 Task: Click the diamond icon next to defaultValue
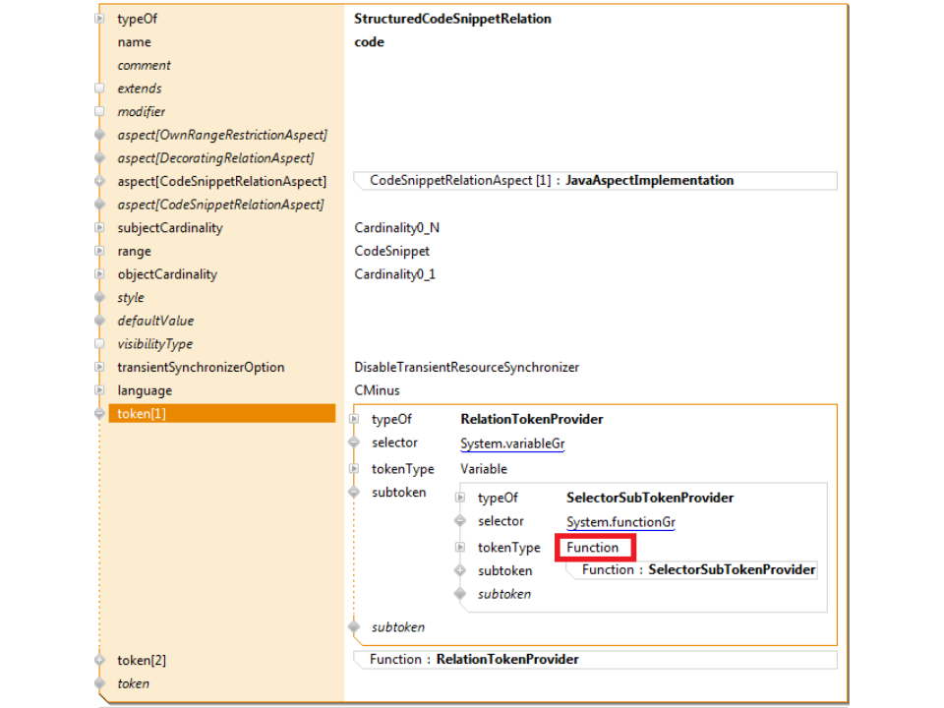click(x=99, y=322)
